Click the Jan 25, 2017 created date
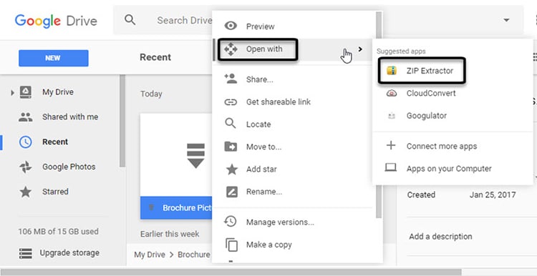The height and width of the screenshot is (276, 537). click(x=493, y=195)
